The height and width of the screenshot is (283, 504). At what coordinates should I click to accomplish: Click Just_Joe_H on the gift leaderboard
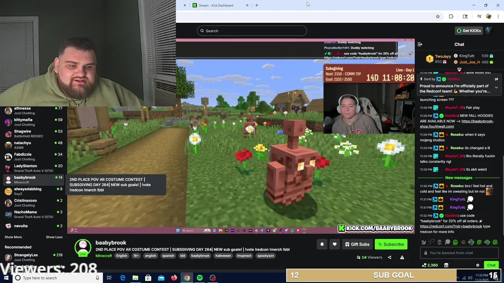pyautogui.click(x=469, y=62)
